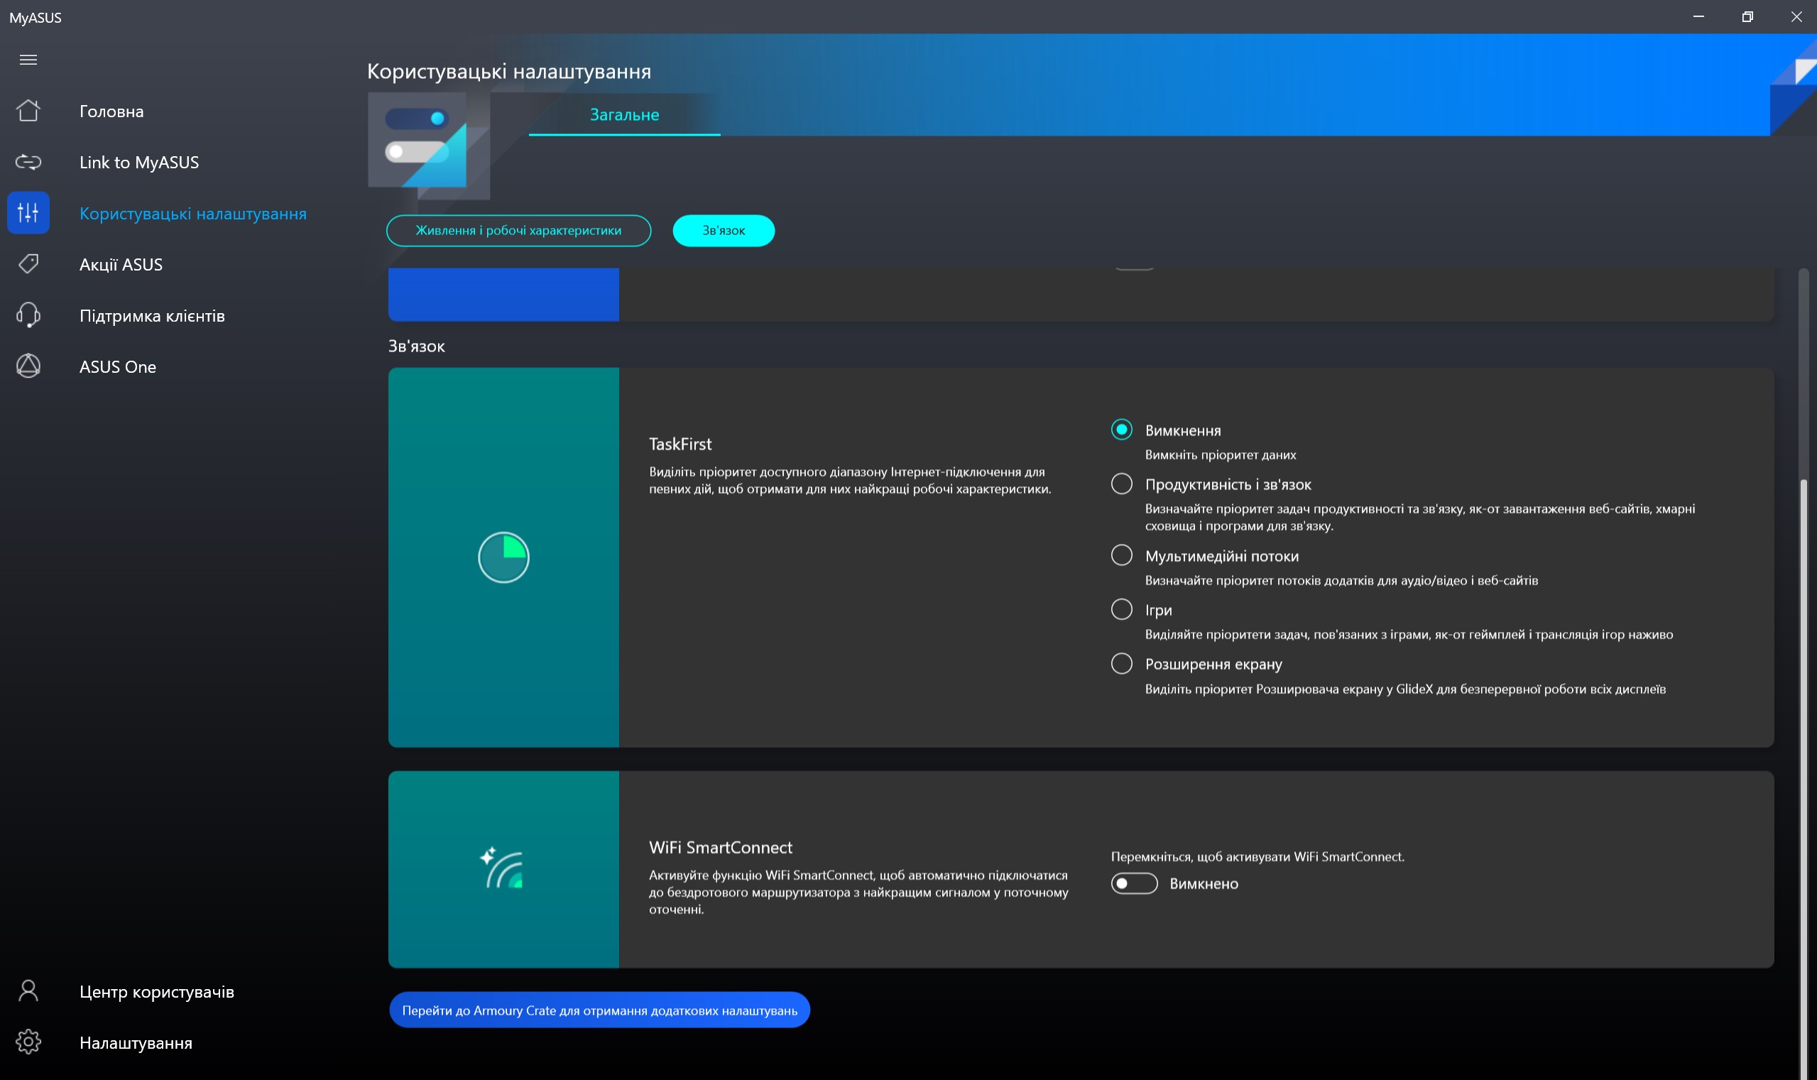Select the Вимкнення radio option

coord(1121,430)
